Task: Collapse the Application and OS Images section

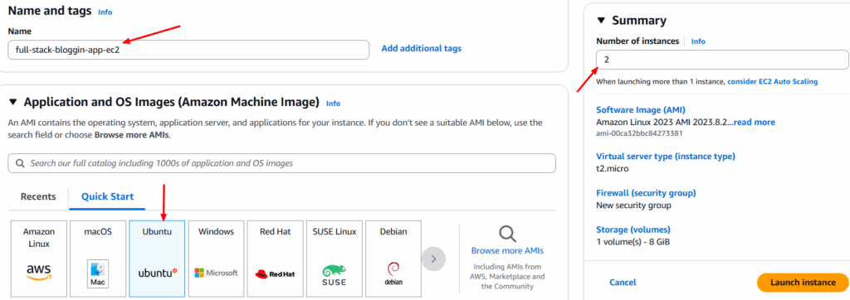Action: coord(13,102)
